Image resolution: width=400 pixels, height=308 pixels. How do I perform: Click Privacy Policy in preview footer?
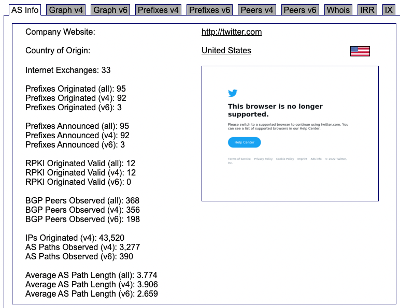point(263,159)
